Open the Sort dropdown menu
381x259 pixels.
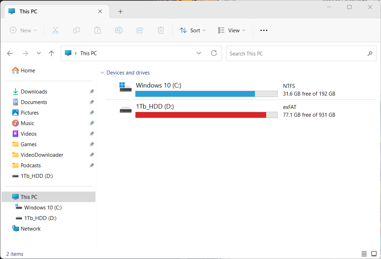[193, 31]
